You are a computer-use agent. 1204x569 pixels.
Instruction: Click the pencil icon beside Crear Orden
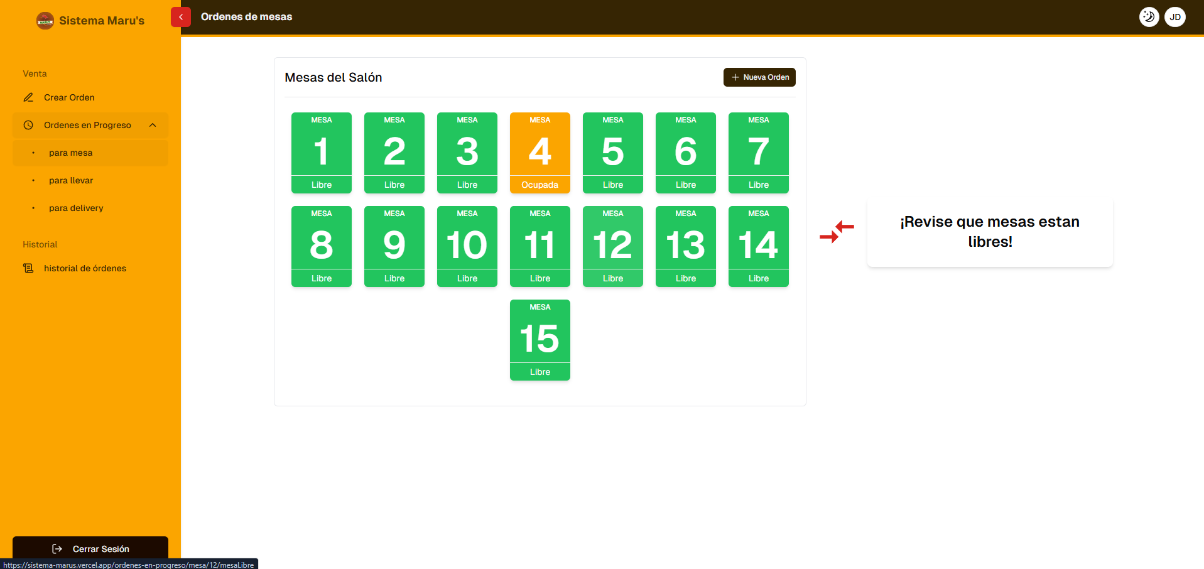coord(28,97)
